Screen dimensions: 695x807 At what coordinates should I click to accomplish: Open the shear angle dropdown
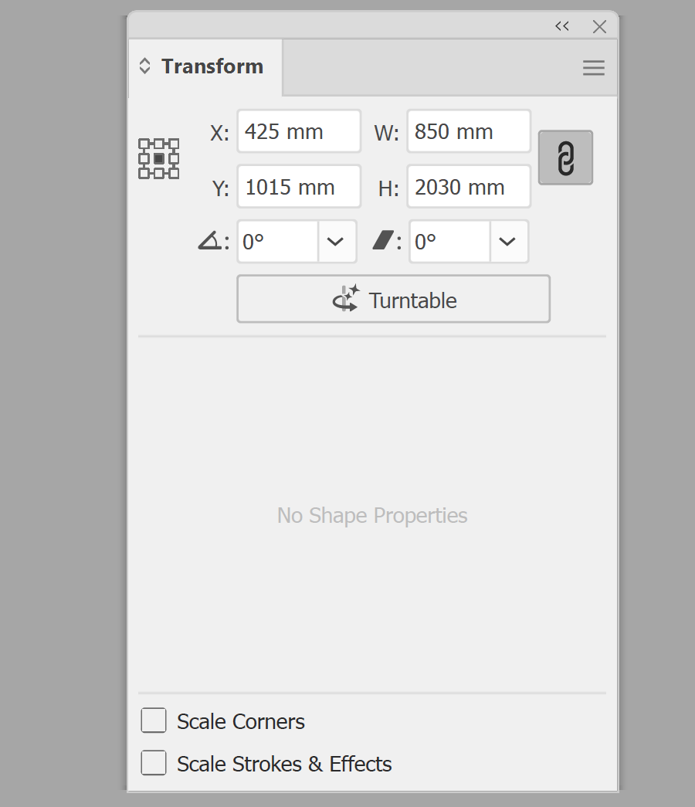(508, 242)
